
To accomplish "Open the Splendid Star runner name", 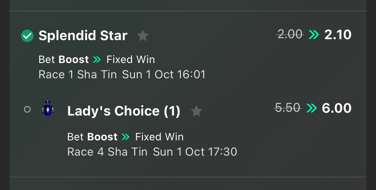I will tap(83, 36).
